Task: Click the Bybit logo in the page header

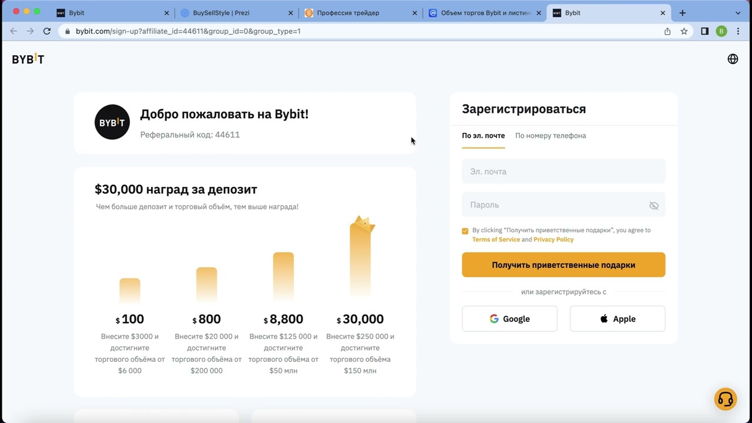Action: pos(28,59)
